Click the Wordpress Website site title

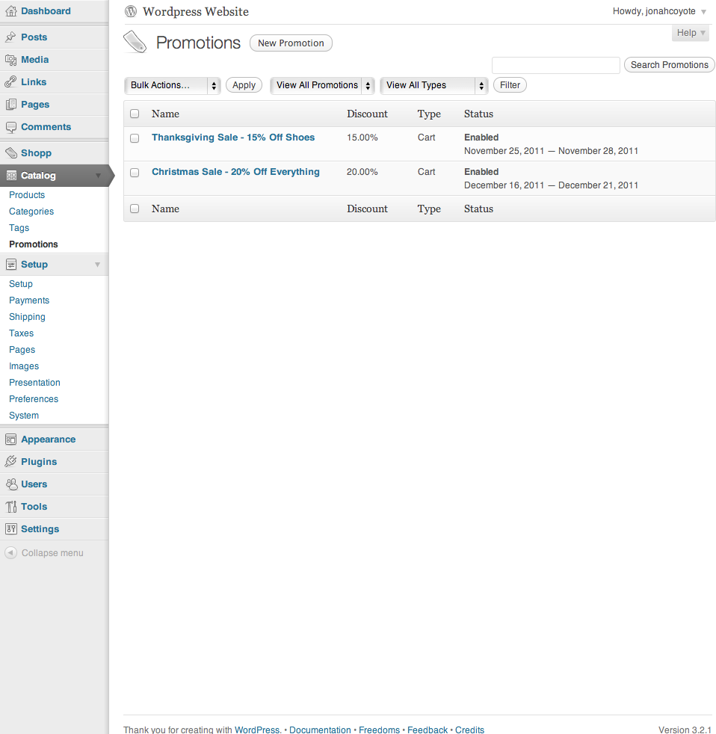point(196,12)
